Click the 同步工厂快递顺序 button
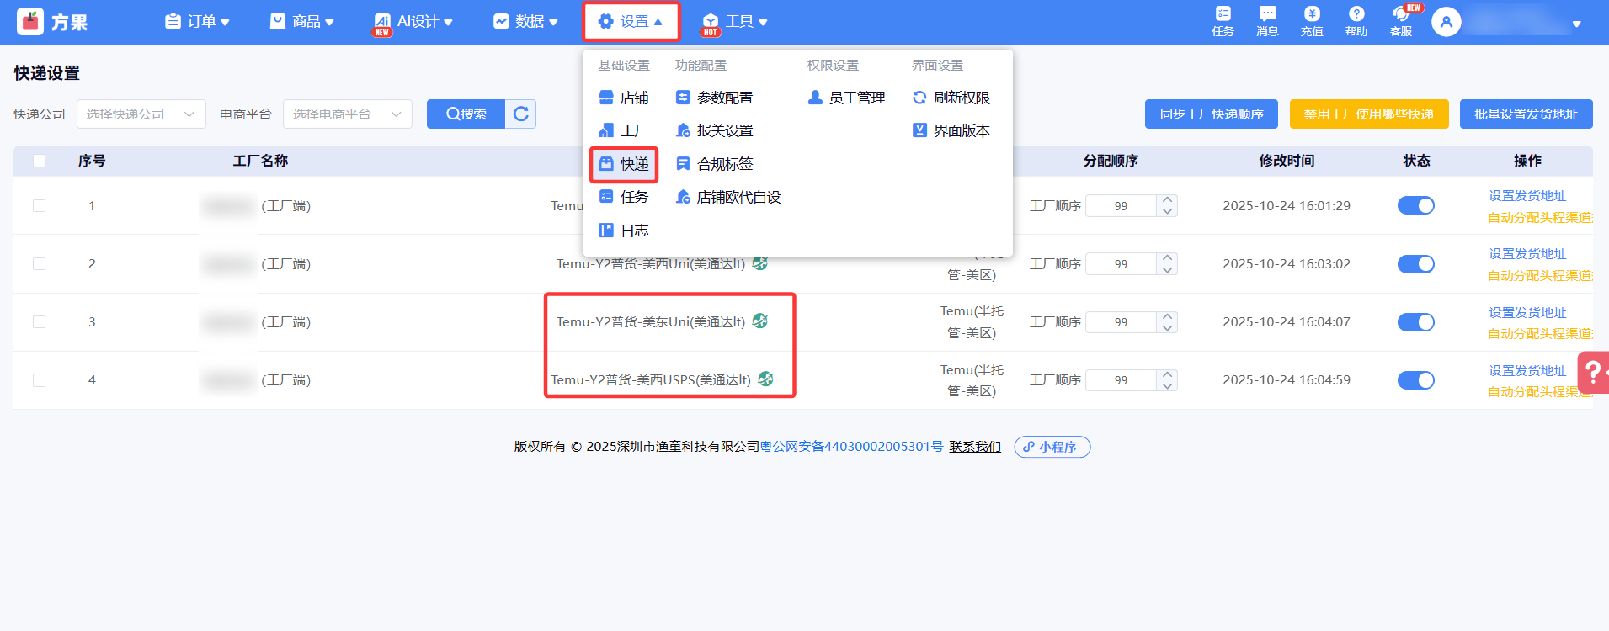1609x631 pixels. pyautogui.click(x=1211, y=114)
